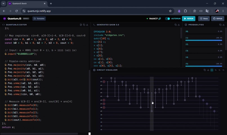This screenshot has width=227, height=135.
Task: Download the circuit visualizer diagram
Action: (x=208, y=70)
